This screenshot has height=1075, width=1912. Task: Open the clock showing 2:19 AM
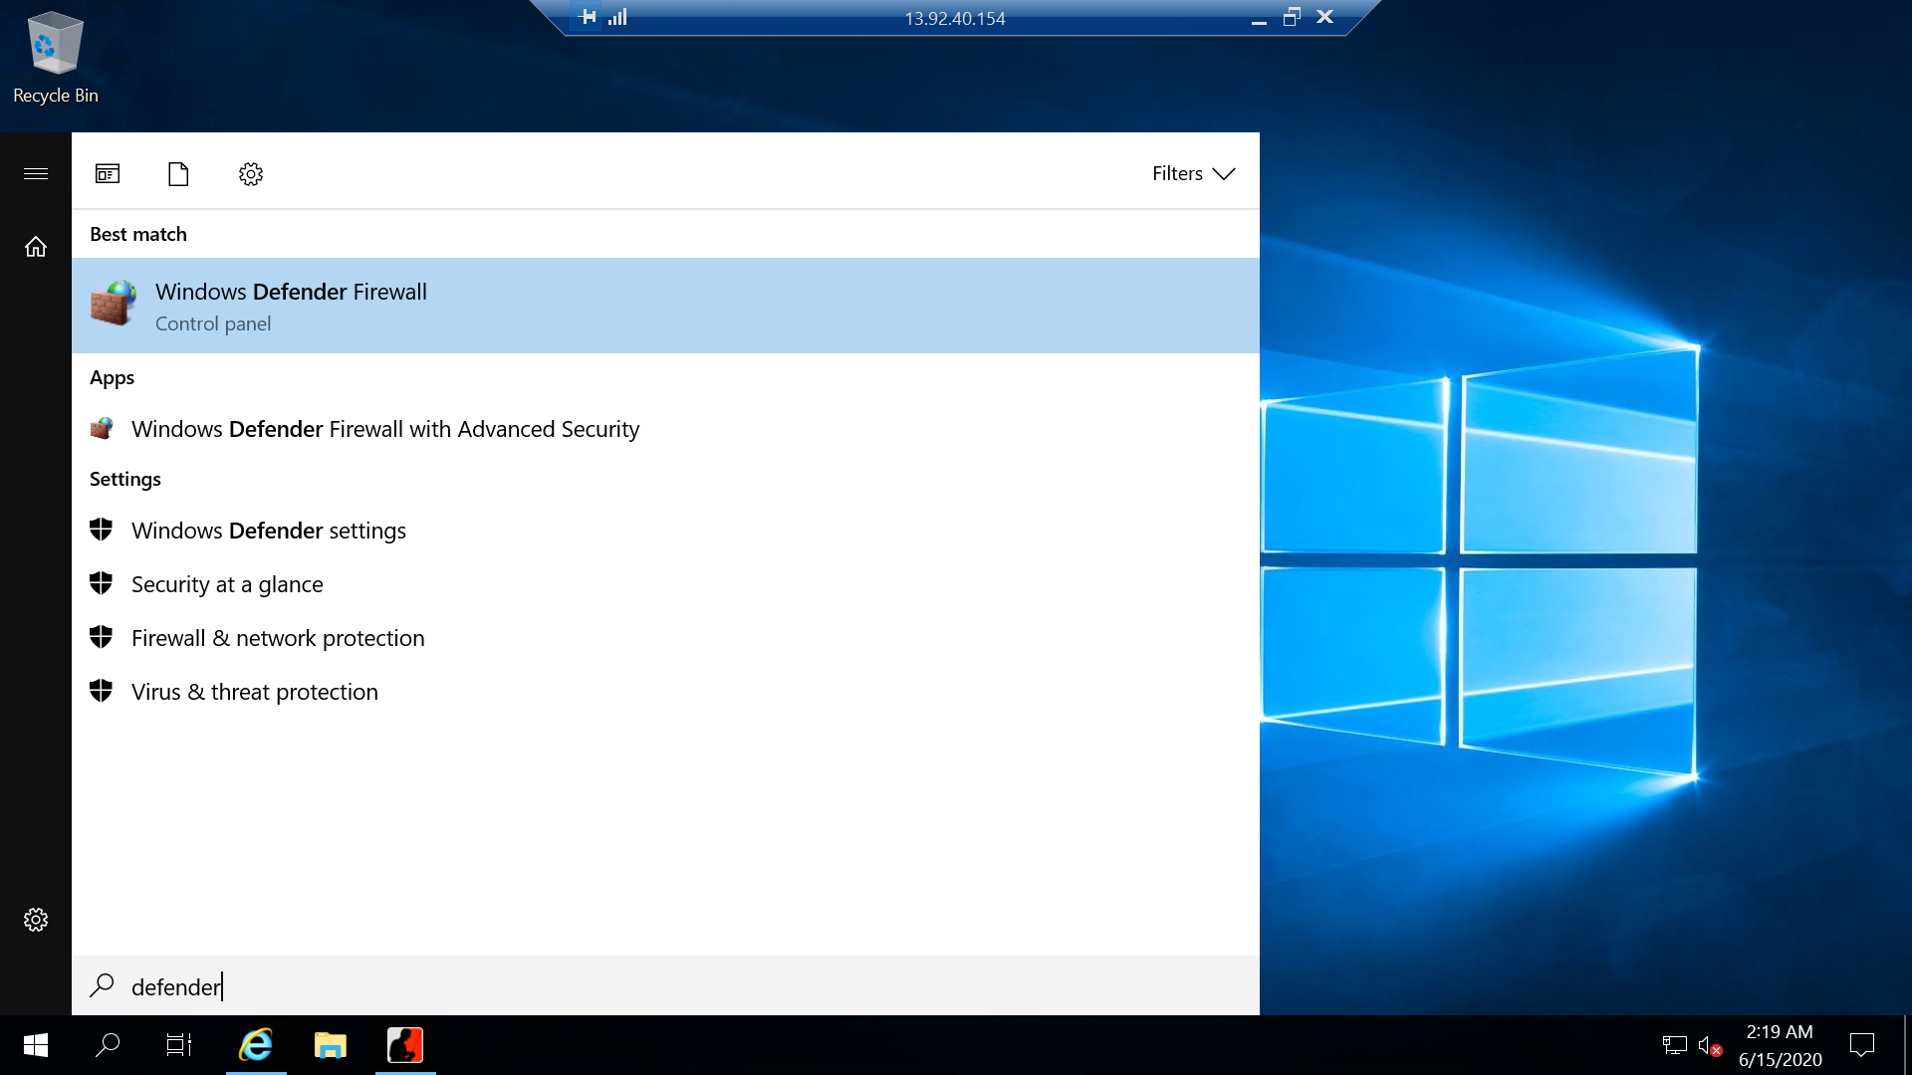tap(1780, 1045)
